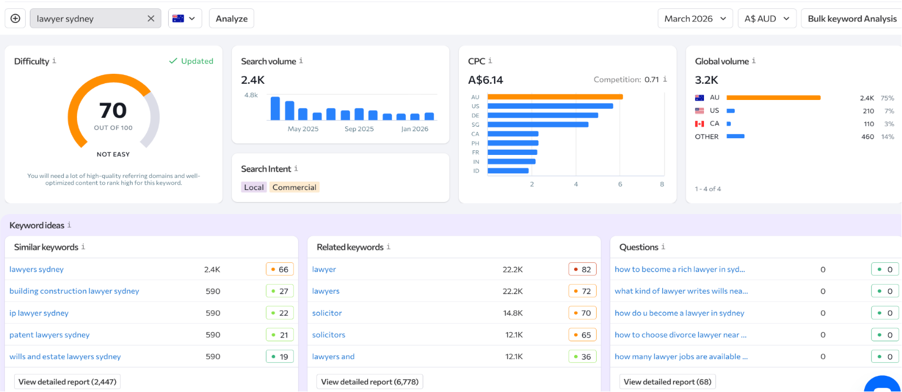The image size is (902, 392).
Task: Open 'how to choose divorce lawyer near' question
Action: coord(680,334)
